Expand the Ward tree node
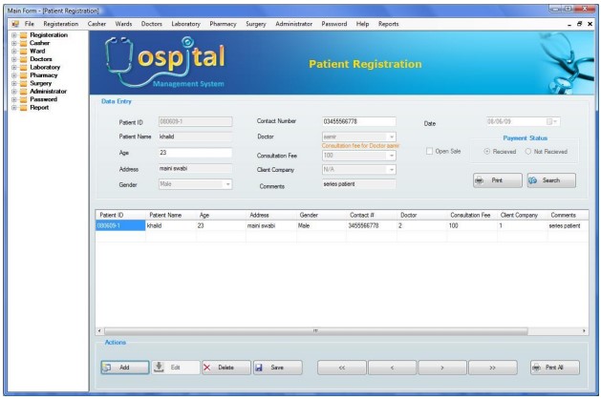This screenshot has height=400, width=601. coord(13,52)
